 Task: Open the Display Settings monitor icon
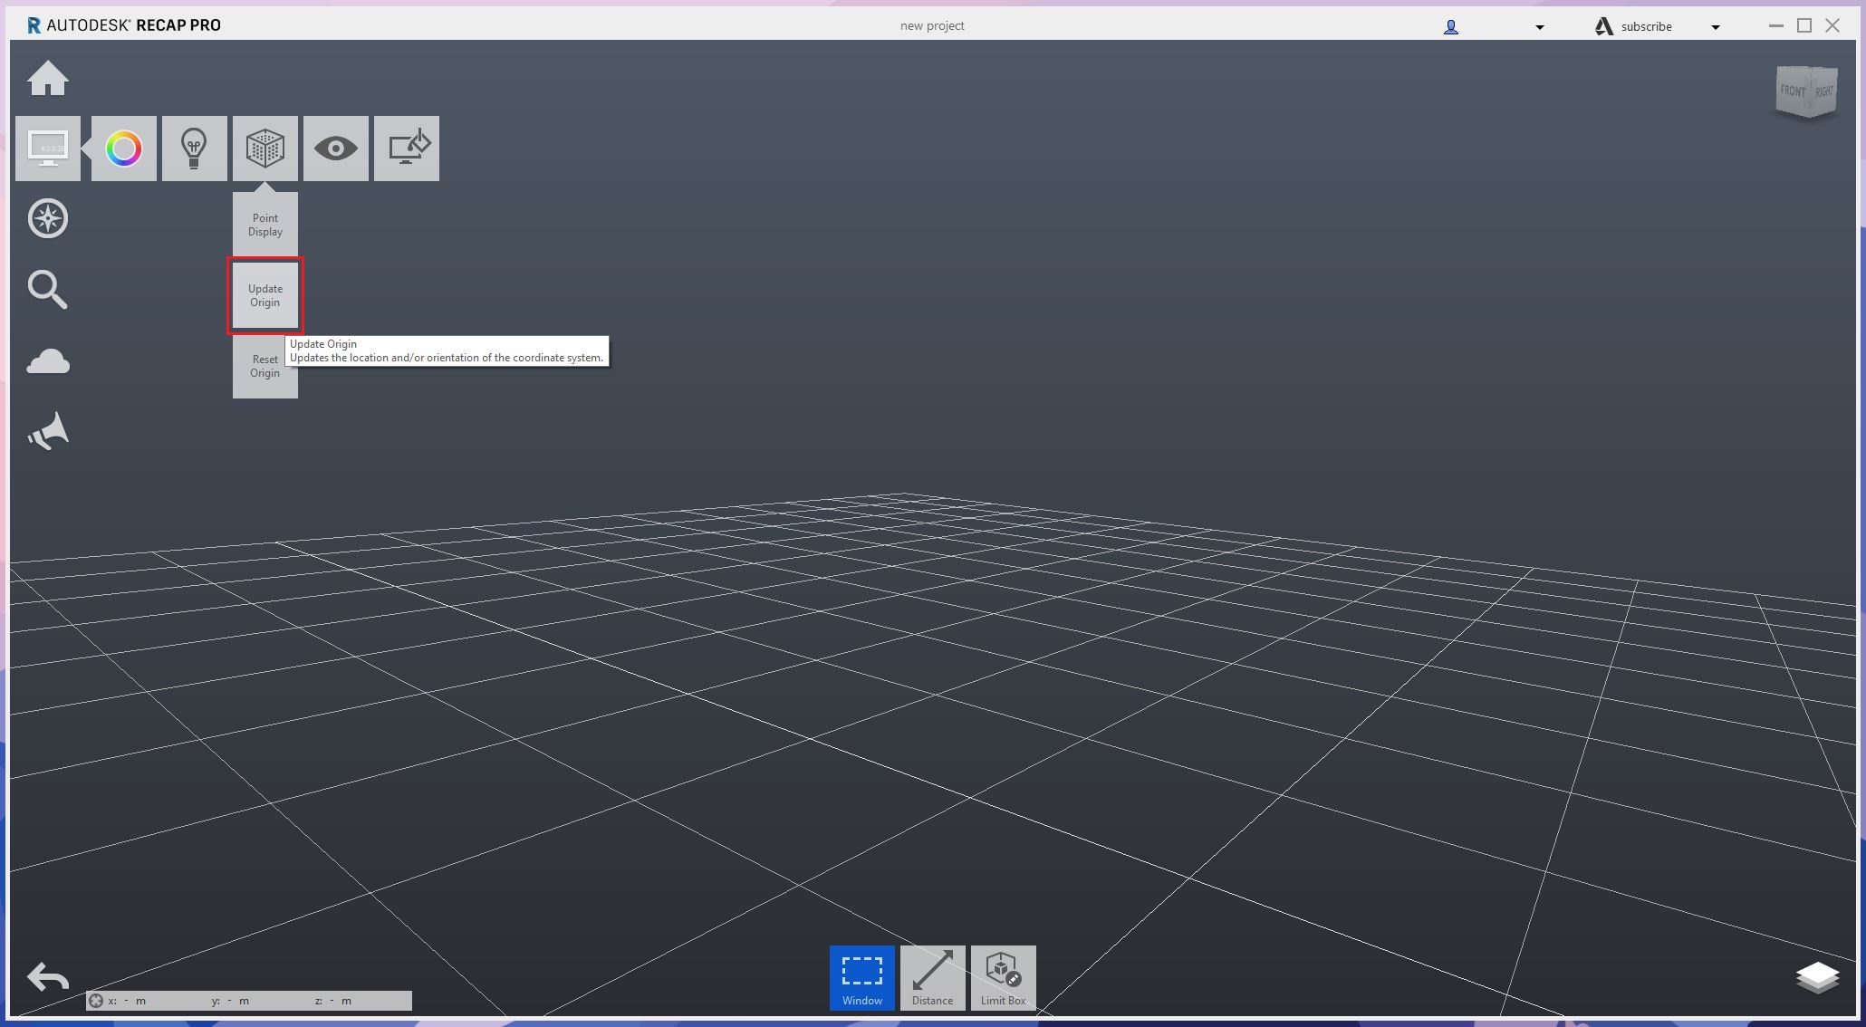pyautogui.click(x=48, y=149)
